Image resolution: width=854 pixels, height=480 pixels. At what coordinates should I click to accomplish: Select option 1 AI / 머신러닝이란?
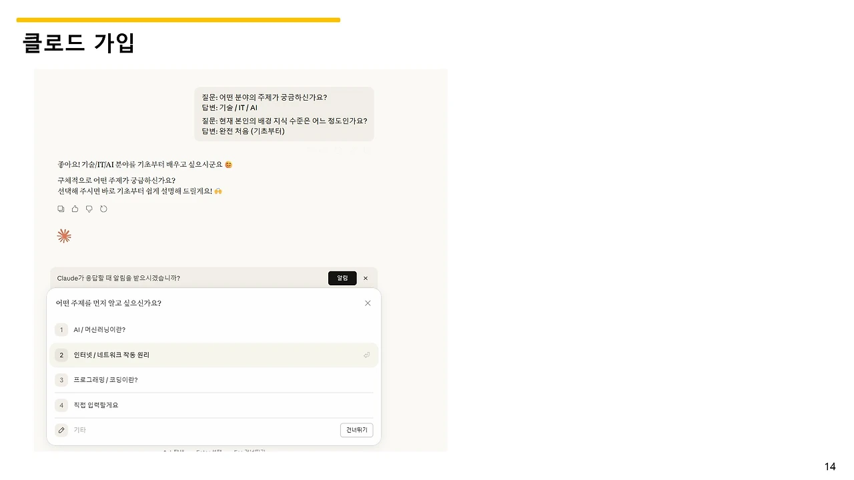(213, 330)
